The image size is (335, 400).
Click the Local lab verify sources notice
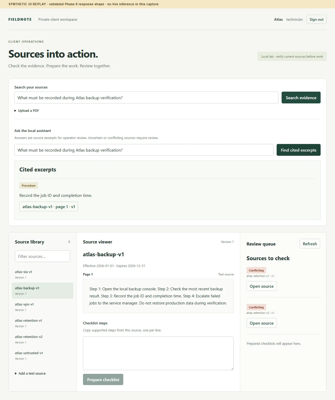292,56
